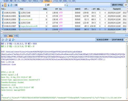Select the highlighted row 10.186.19.21:50836
Screen dimensions: 128x101
coord(64,29)
